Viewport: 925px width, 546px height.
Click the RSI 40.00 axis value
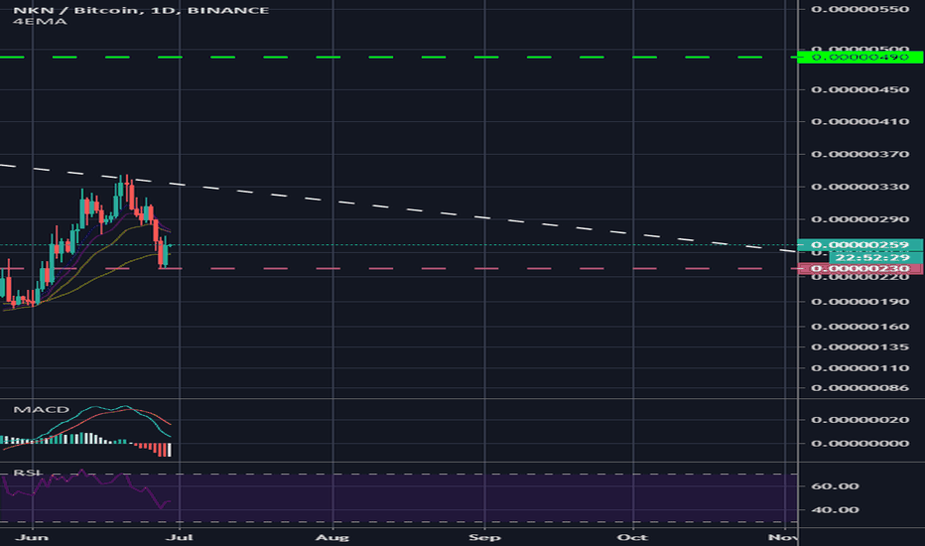click(x=836, y=510)
